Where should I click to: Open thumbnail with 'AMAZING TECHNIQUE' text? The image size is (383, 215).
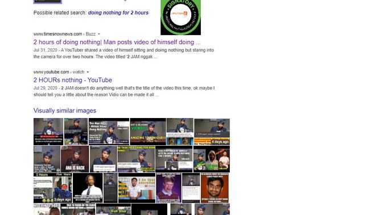[x=148, y=132]
